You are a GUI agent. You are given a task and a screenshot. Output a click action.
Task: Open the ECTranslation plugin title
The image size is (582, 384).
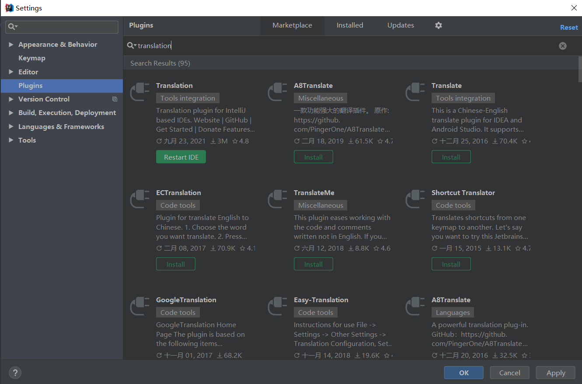178,193
